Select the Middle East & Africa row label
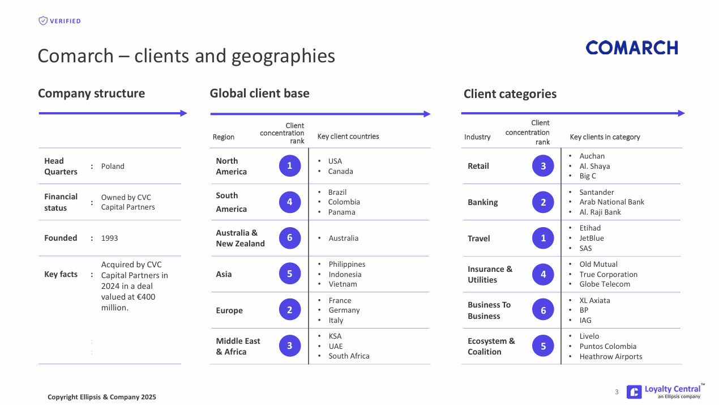This screenshot has width=719, height=405. click(238, 346)
